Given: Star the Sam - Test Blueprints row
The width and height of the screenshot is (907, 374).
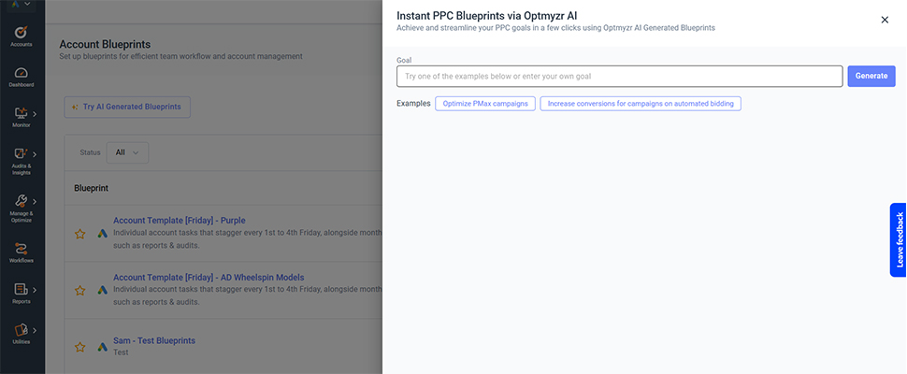Looking at the screenshot, I should point(80,347).
